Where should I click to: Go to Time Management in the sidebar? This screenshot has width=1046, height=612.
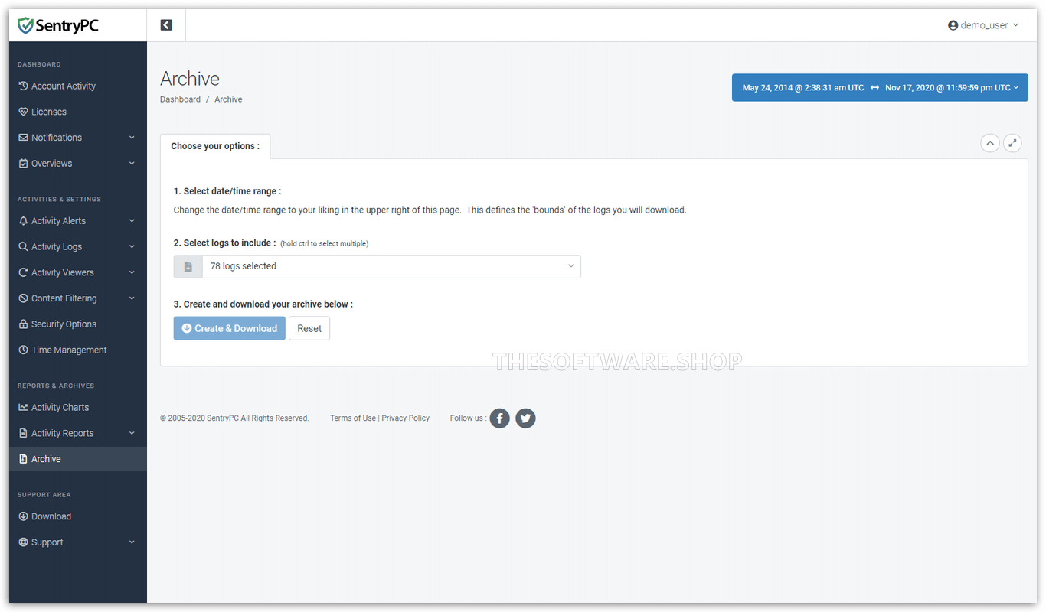[x=69, y=350]
